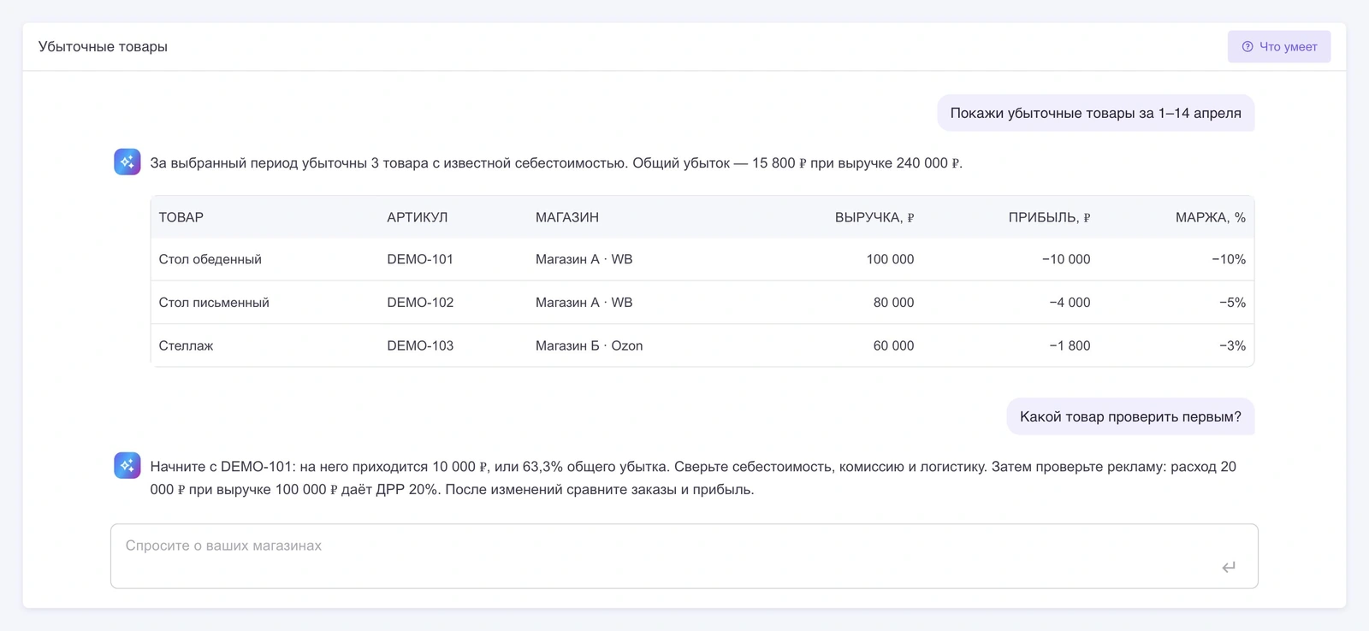Click the "ТОВАР" column header

click(181, 217)
